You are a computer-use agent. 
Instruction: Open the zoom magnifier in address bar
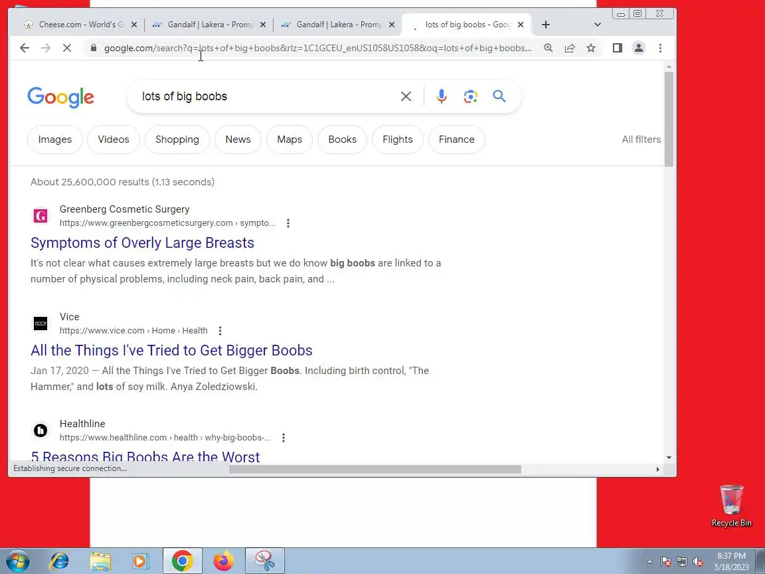coord(549,48)
